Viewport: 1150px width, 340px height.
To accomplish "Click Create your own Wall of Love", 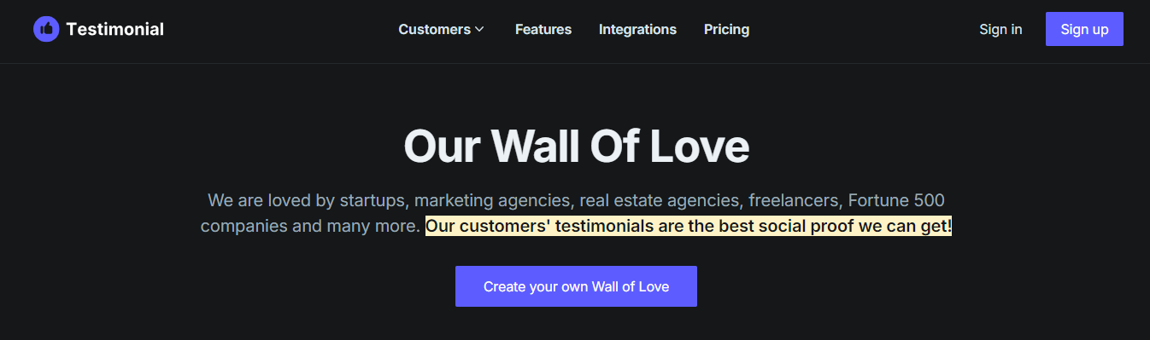I will 576,286.
